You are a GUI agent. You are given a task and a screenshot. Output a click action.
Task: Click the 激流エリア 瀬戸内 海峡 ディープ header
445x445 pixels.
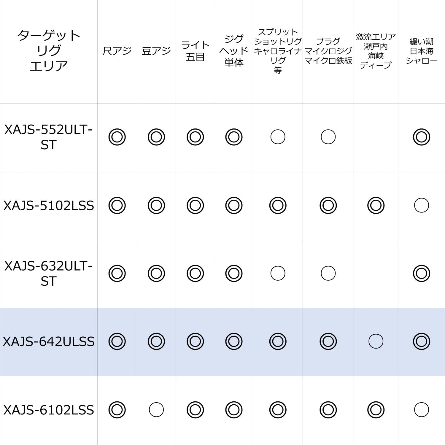point(376,51)
